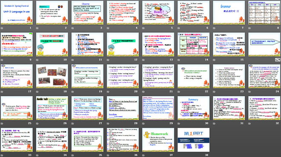Click the animation star icon under slide 15

[x=214, y=60]
